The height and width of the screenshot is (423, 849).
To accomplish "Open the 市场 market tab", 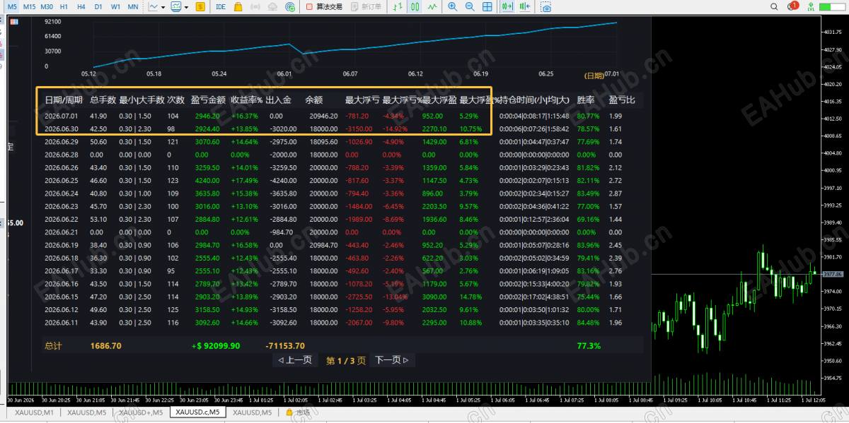I will pyautogui.click(x=303, y=412).
